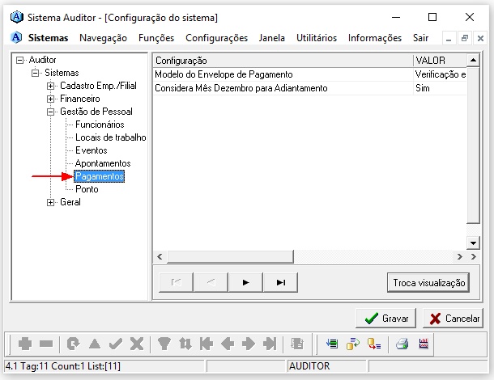Open the Configurações menu
The width and height of the screenshot is (494, 380).
216,38
